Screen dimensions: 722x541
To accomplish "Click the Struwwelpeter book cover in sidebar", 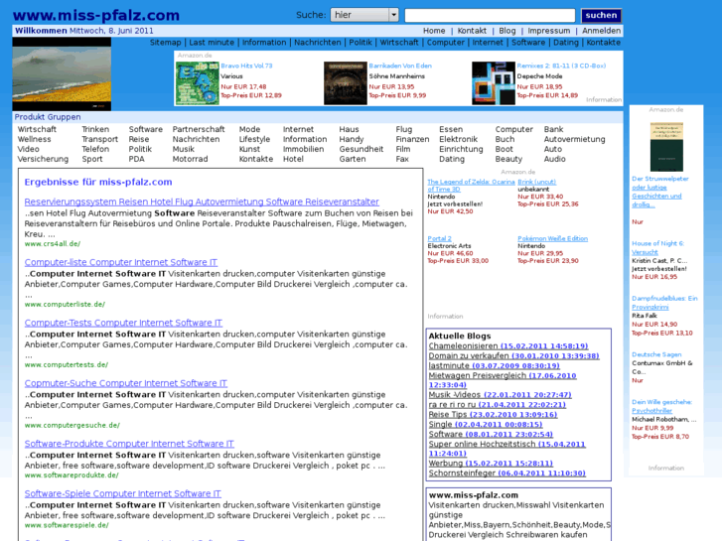I will 666,147.
